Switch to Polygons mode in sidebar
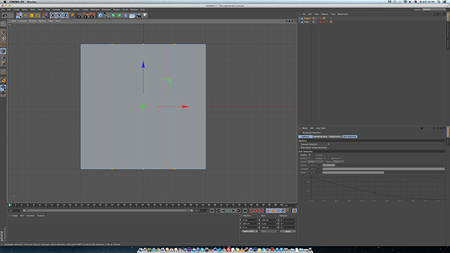 point(3,64)
